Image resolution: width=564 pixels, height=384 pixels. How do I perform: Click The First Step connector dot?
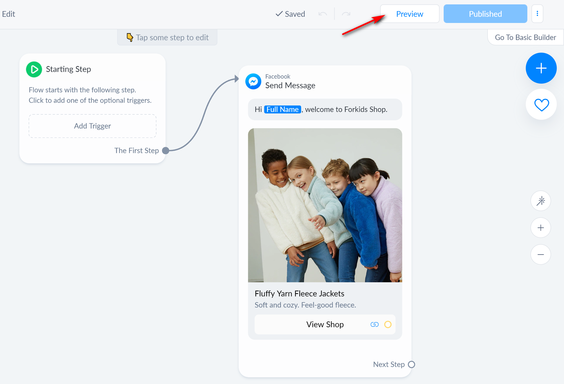(166, 150)
